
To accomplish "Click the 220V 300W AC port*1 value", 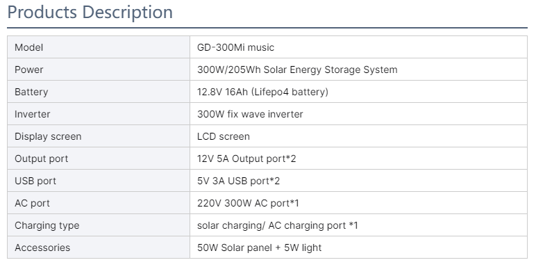I will [248, 203].
